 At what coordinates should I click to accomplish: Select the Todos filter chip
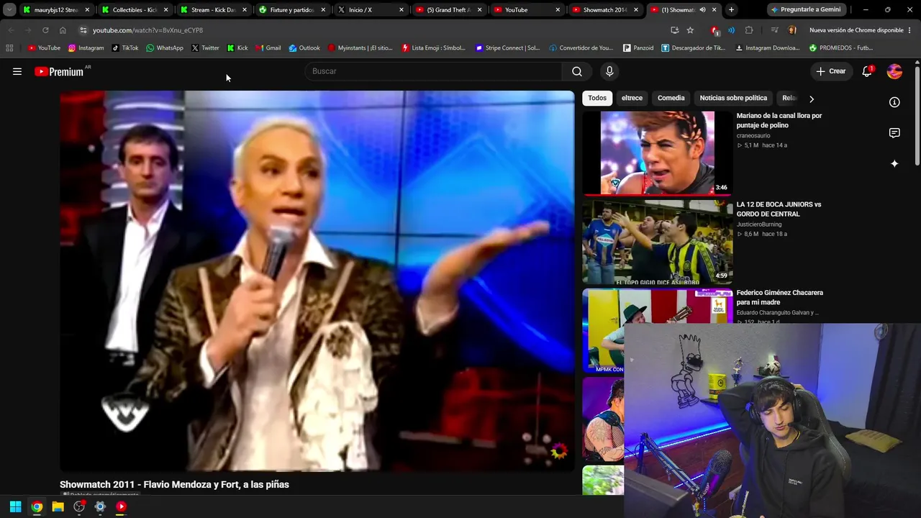(x=597, y=99)
